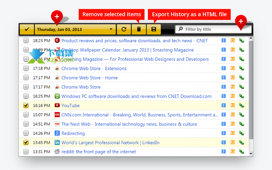The height and width of the screenshot is (170, 272).
Task: Click Blekko icon in Chrome Web Store Extensions row
Action: (x=242, y=68)
